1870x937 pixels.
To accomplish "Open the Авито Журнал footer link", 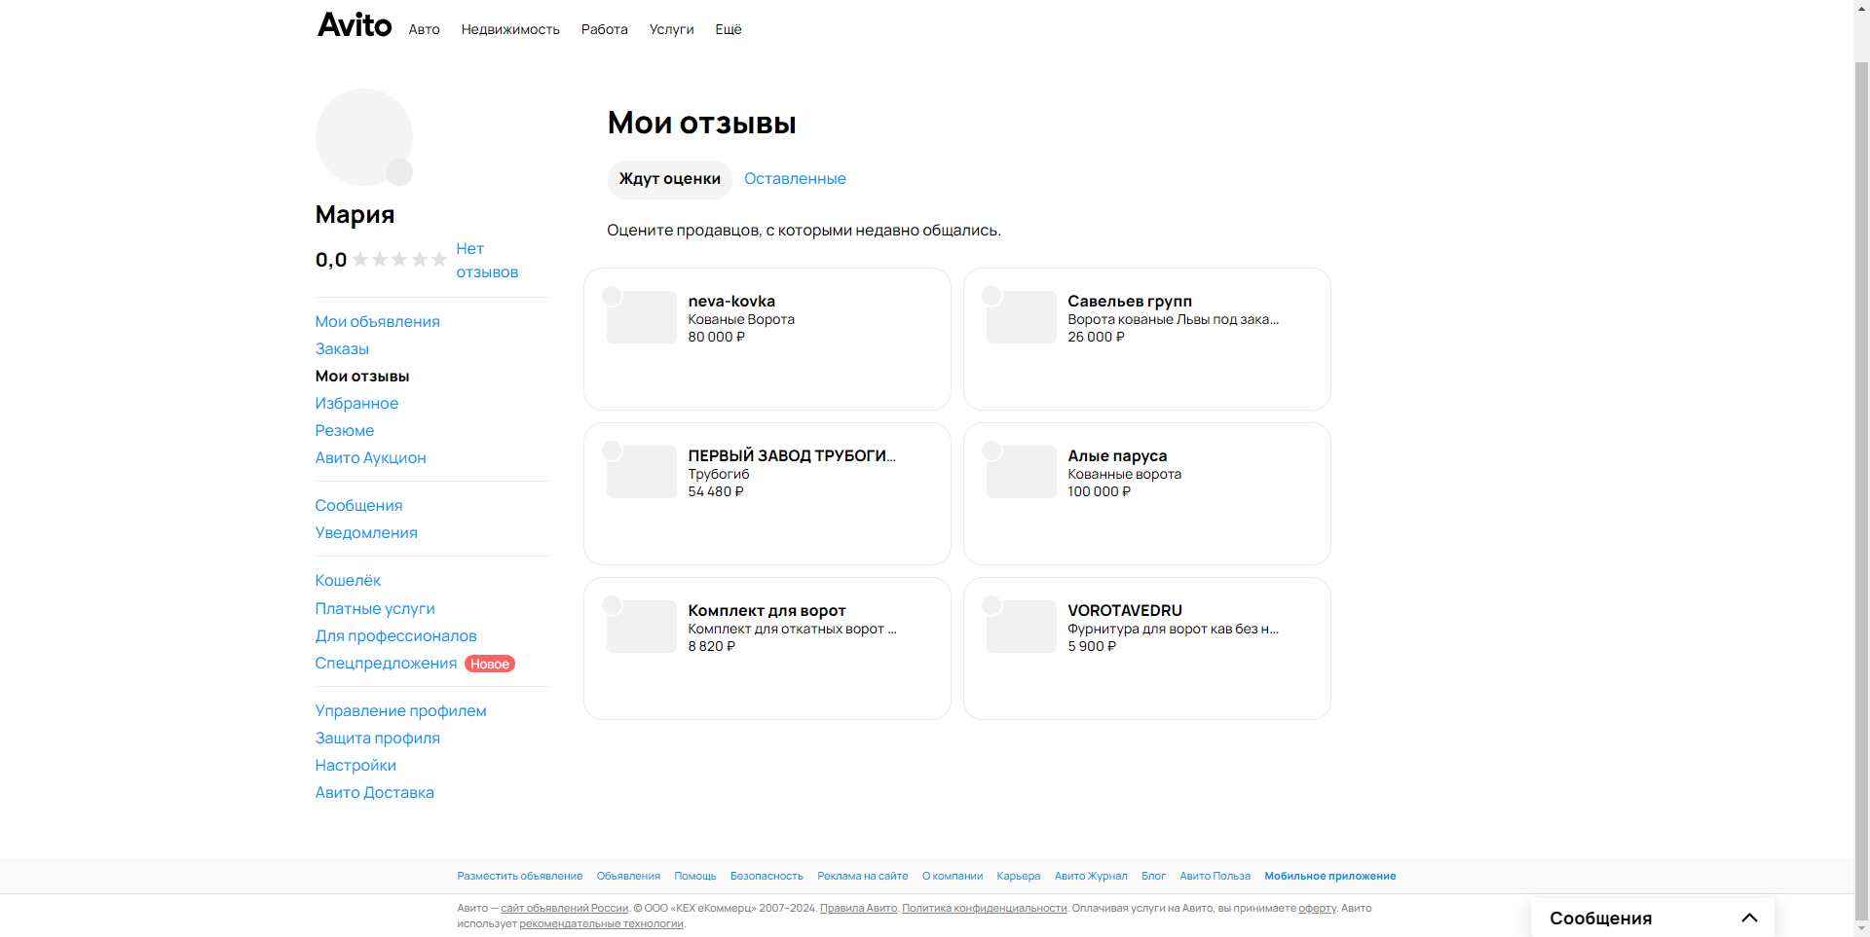I will pos(1091,877).
